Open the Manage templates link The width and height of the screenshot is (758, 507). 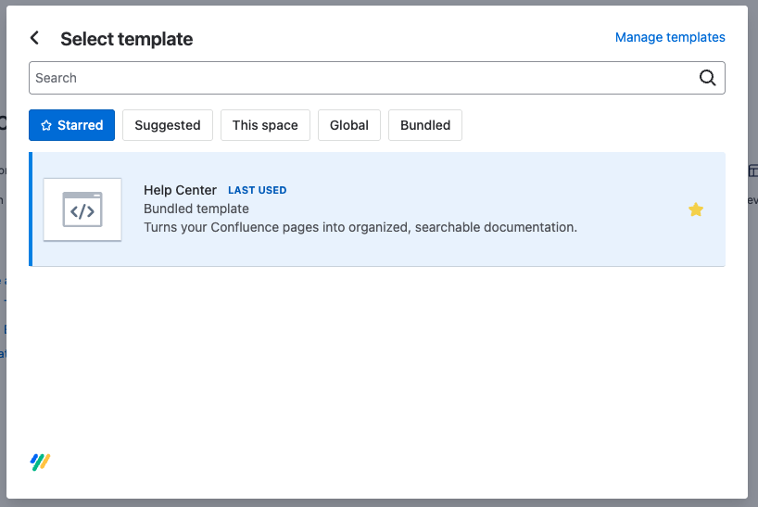(x=670, y=37)
